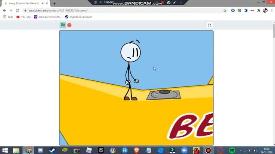Screen dimensions: 275x154
Task: Open the sonic.exe minecraft bookmark
Action: click(48, 17)
